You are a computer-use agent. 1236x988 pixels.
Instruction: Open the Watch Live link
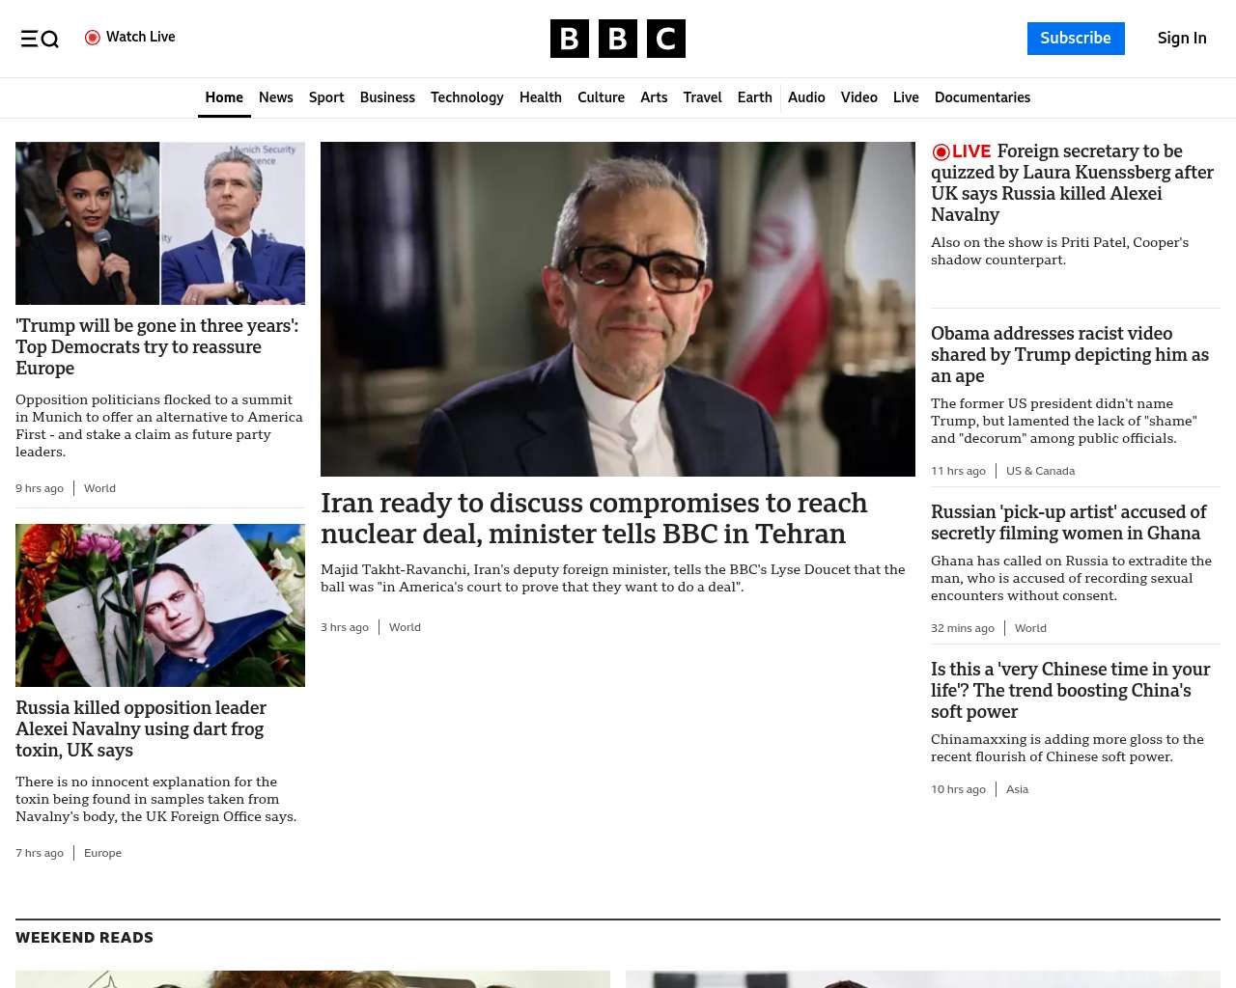pyautogui.click(x=130, y=38)
